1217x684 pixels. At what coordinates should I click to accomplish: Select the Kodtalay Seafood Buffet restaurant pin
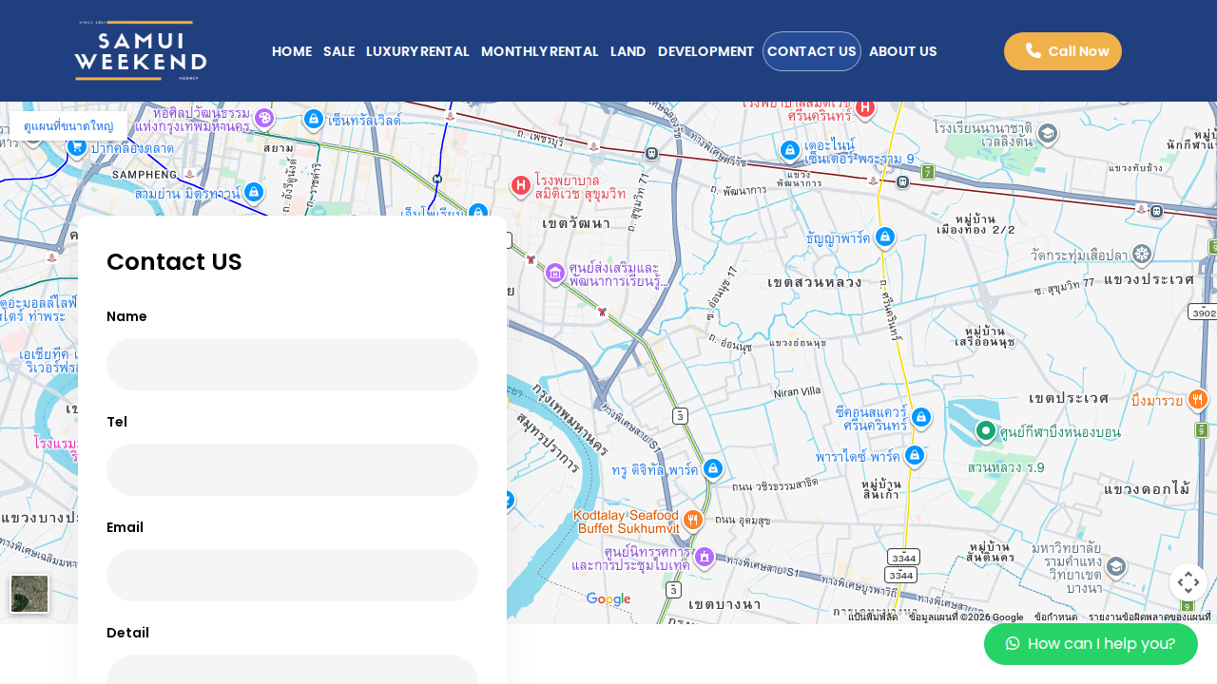692,519
